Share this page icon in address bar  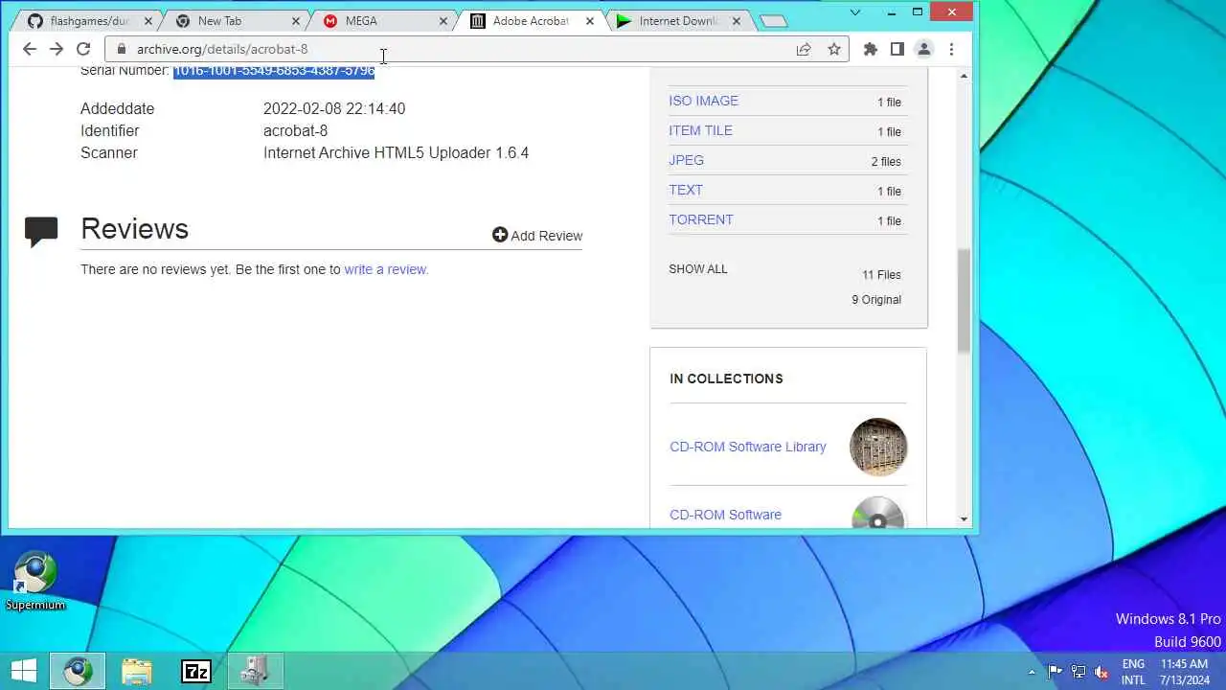click(804, 49)
